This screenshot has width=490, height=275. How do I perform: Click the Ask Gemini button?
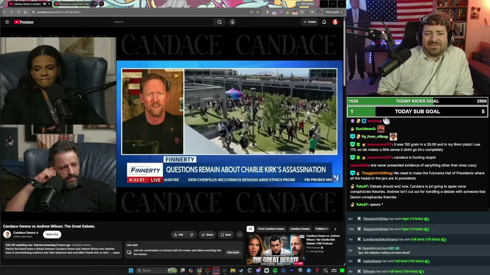[x=306, y=4]
